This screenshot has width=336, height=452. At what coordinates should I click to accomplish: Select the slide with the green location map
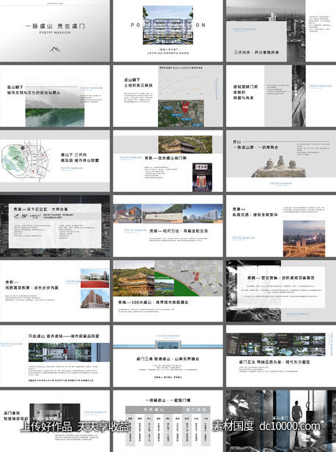coord(55,161)
